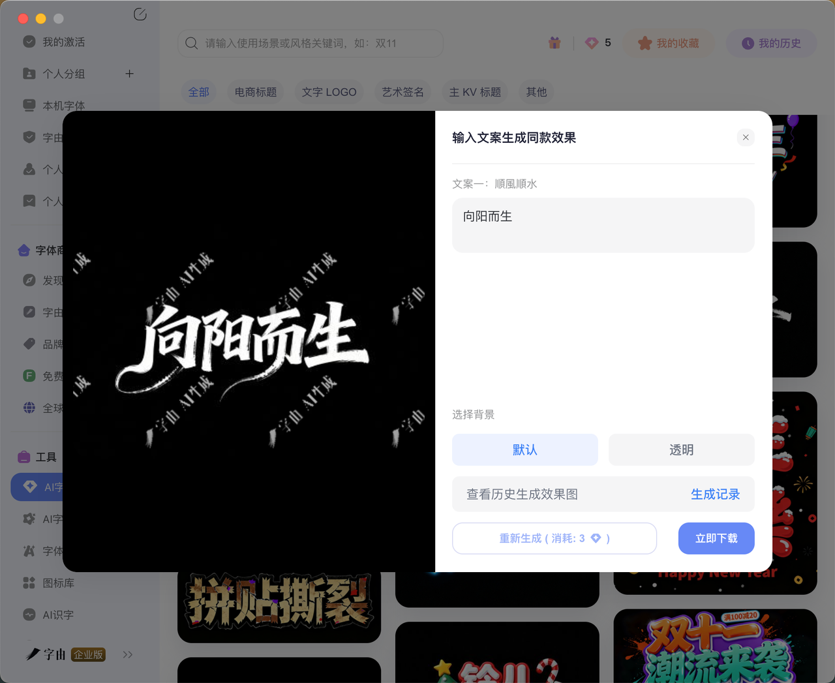Click the globe icon for 全球 fonts
This screenshot has height=683, width=835.
pos(30,408)
